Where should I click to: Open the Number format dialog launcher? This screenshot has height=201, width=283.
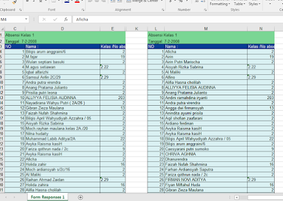click(205, 10)
